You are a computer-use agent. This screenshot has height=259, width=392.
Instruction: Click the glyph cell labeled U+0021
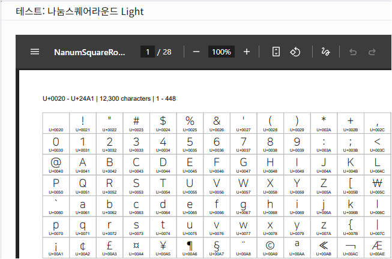(x=83, y=123)
